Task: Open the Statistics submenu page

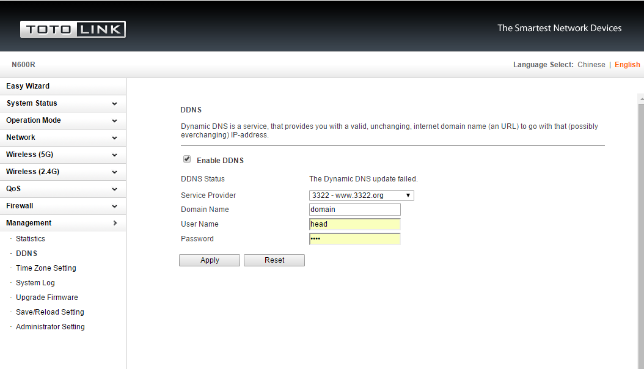Action: pyautogui.click(x=31, y=238)
